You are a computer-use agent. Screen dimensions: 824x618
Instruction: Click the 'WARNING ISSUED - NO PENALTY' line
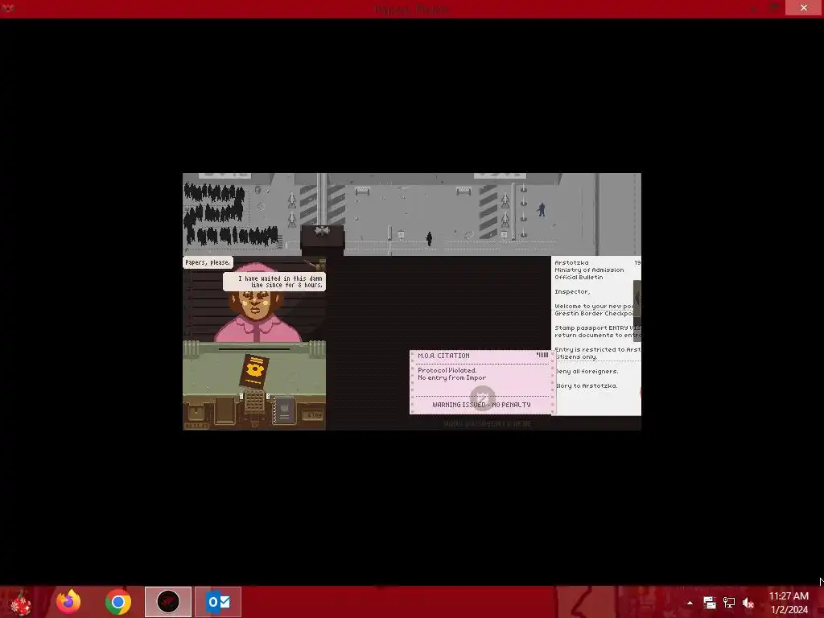[481, 405]
